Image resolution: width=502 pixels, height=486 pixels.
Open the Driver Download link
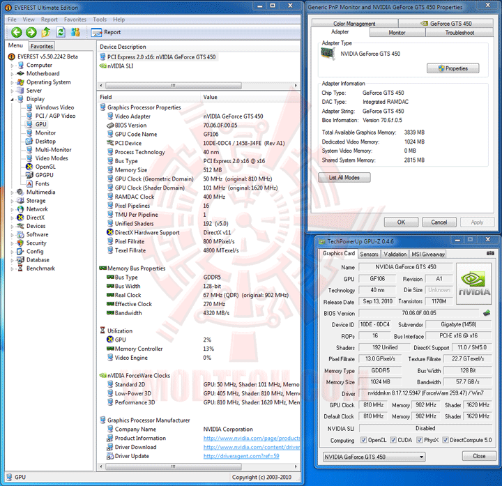click(x=252, y=447)
